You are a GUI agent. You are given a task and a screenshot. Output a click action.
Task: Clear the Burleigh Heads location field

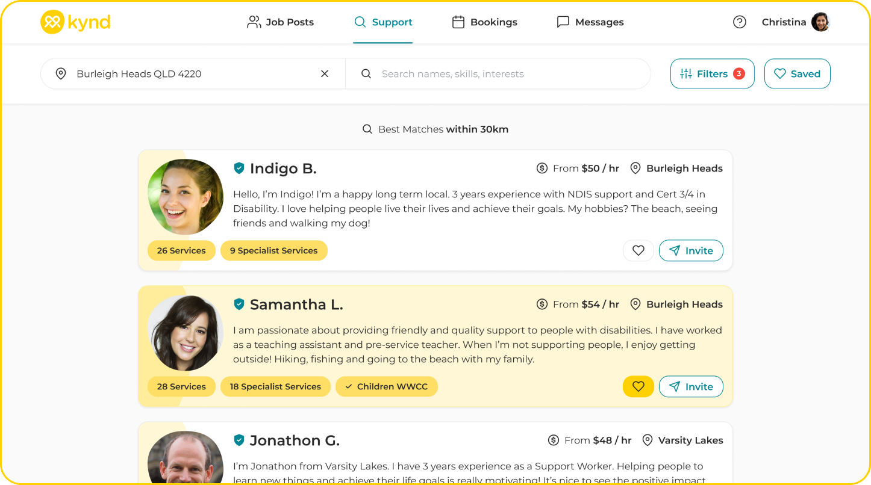pyautogui.click(x=325, y=74)
